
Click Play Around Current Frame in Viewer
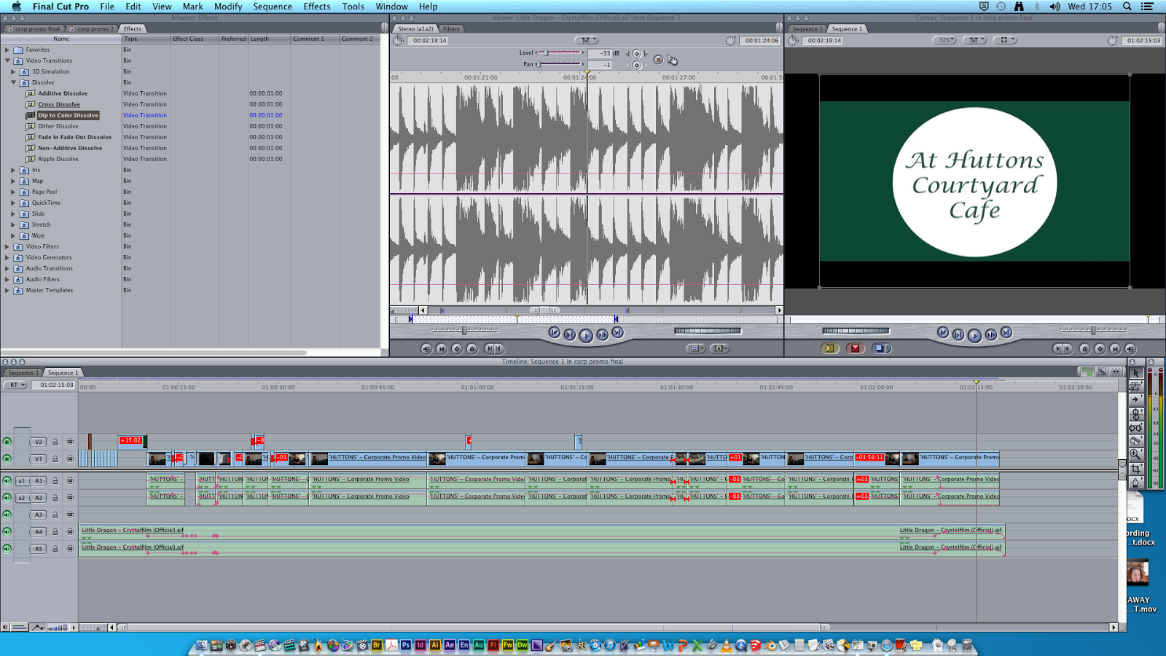pos(602,335)
